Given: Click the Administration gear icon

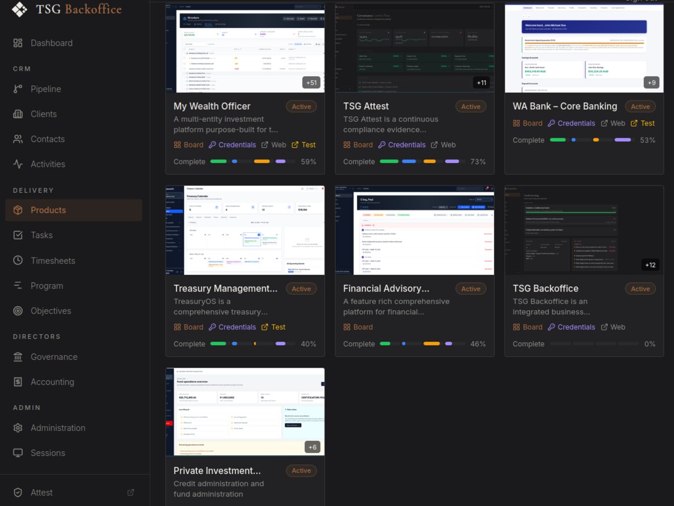Looking at the screenshot, I should 18,428.
